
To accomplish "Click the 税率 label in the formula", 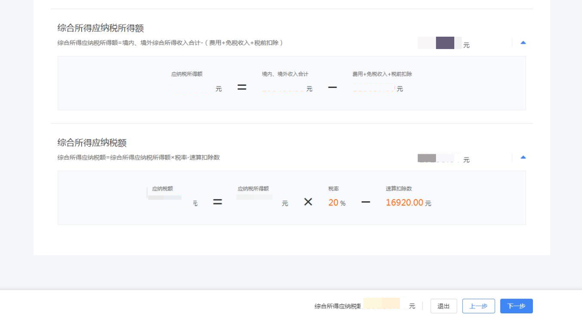I will point(334,189).
